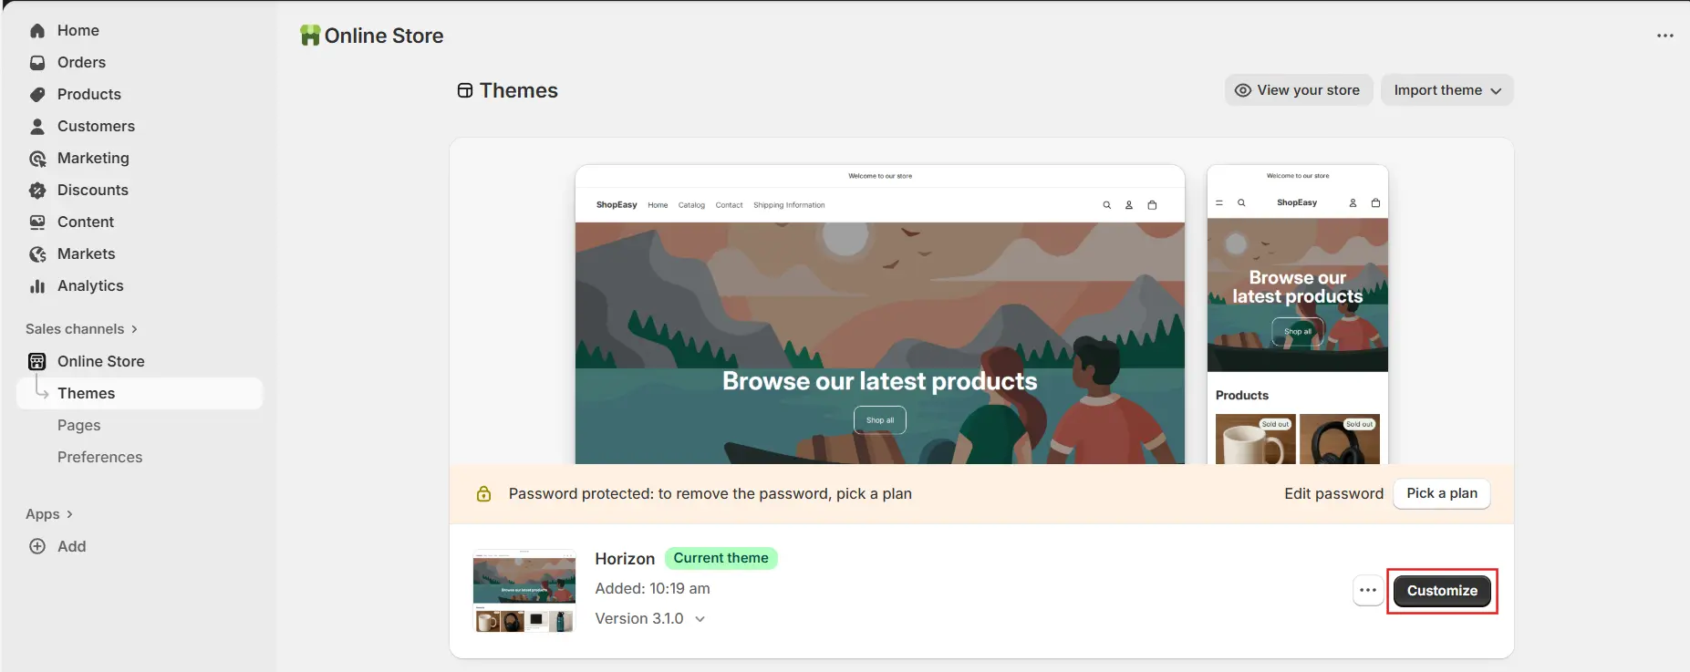Viewport: 1690px width, 672px height.
Task: Click the desktop theme preview image
Action: (x=880, y=315)
